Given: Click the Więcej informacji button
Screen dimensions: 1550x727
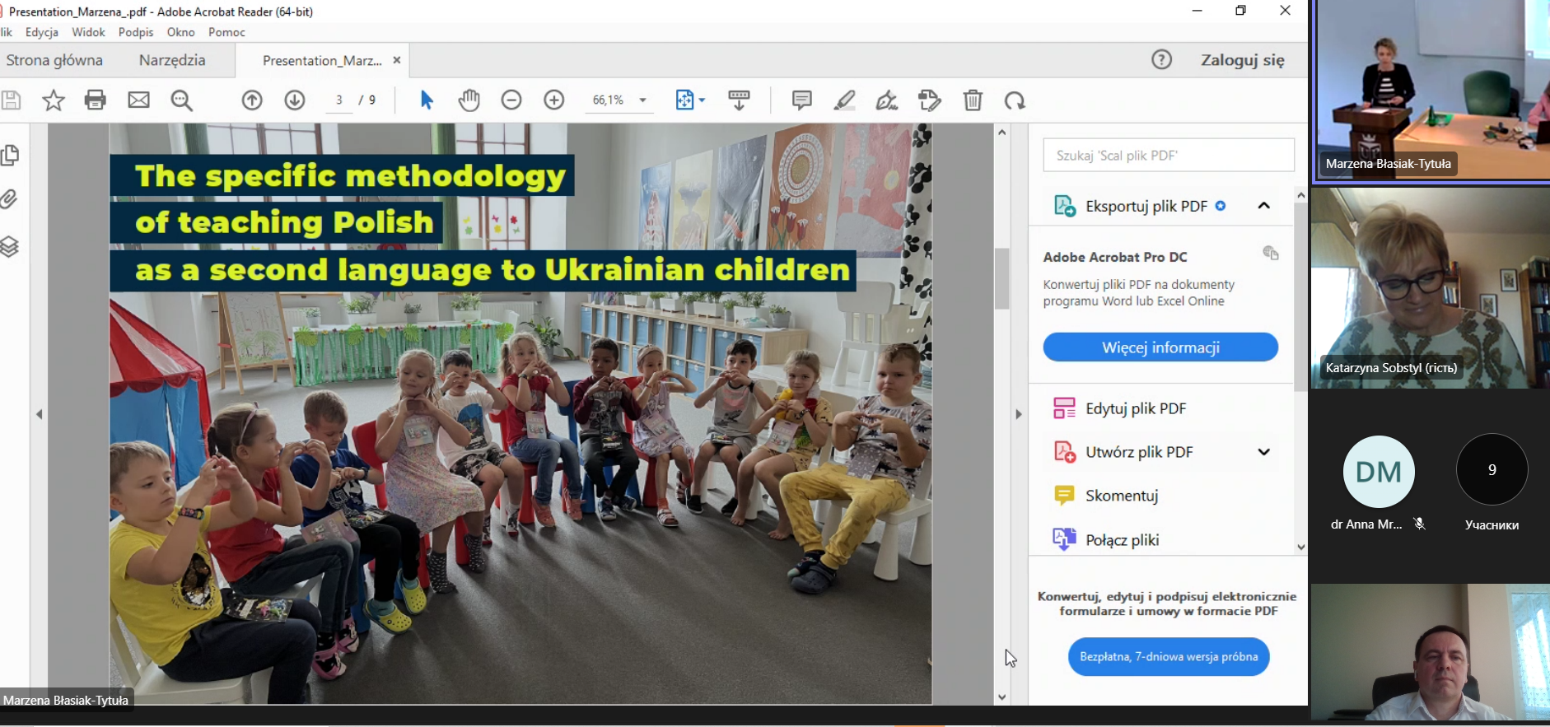Looking at the screenshot, I should (1160, 347).
